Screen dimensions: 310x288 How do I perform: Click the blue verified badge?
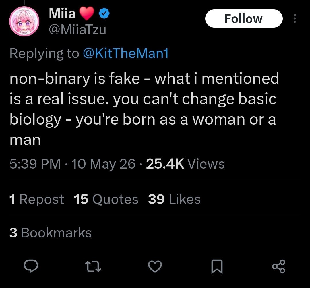tap(104, 13)
